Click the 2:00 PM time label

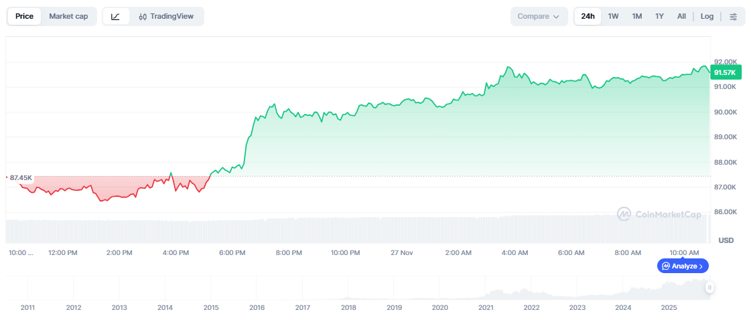120,252
